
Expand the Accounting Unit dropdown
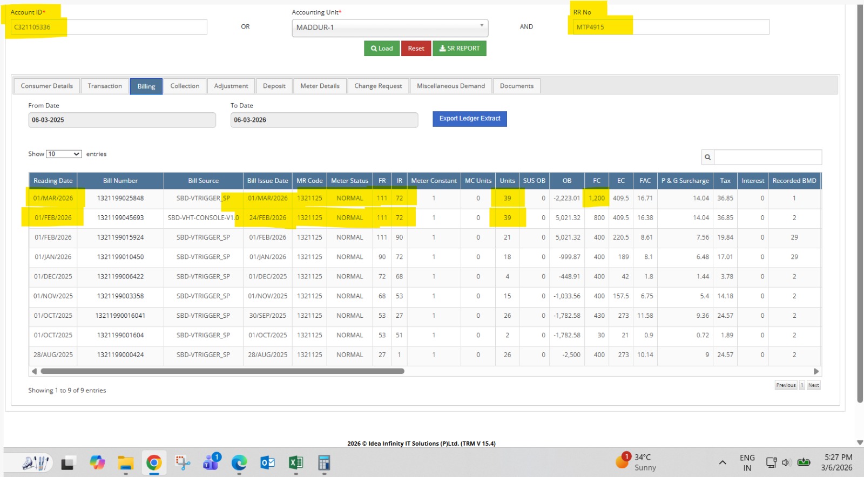(x=389, y=28)
